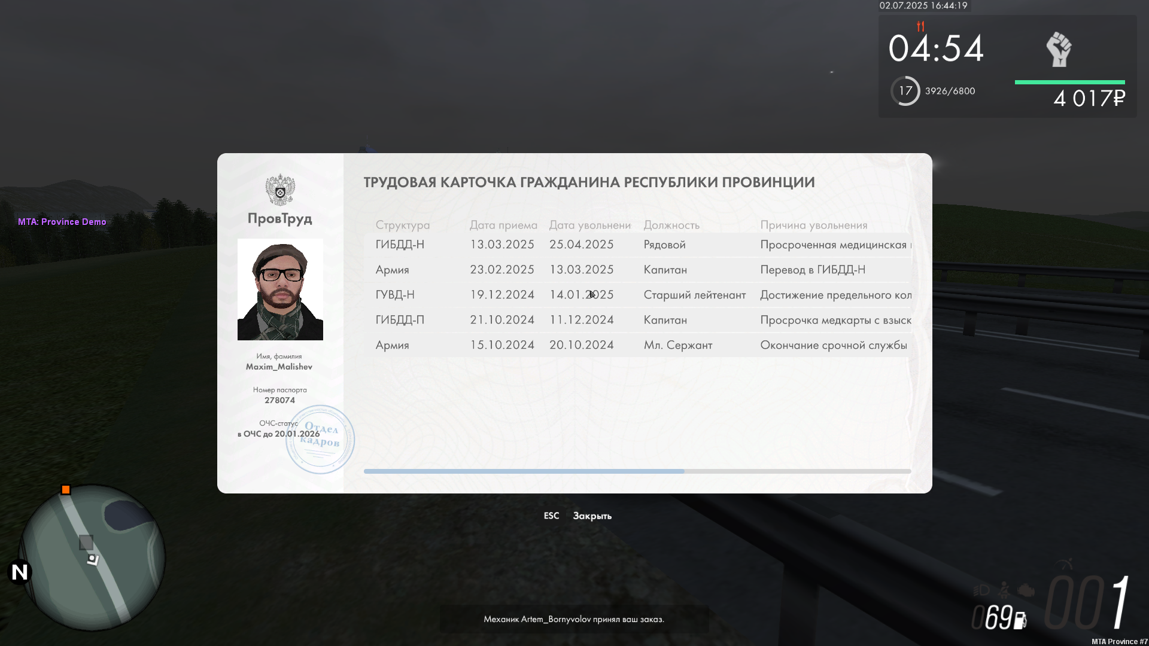Select the ГУВД-Н structure cell
Viewport: 1149px width, 646px height.
coord(395,295)
